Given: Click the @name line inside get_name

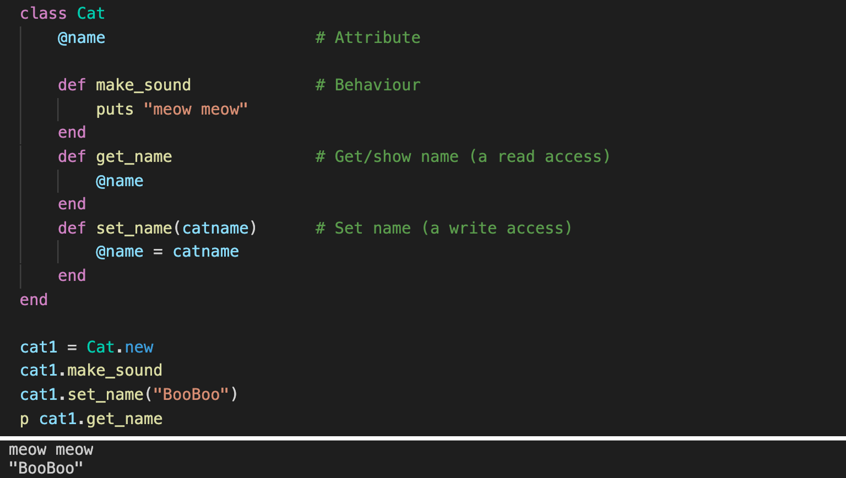Looking at the screenshot, I should coord(119,181).
